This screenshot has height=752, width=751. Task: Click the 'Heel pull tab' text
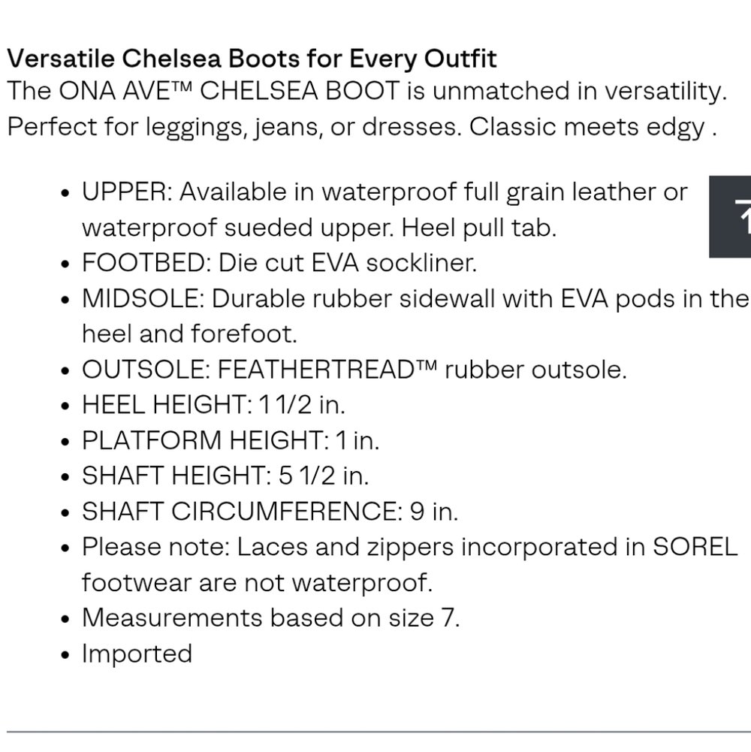click(478, 228)
